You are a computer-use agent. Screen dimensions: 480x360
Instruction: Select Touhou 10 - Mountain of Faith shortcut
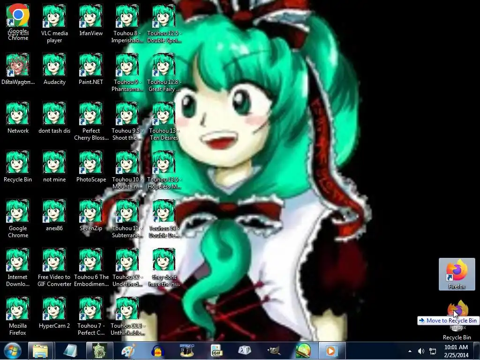[x=127, y=170]
